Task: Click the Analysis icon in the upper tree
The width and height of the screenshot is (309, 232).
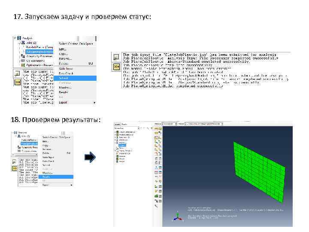Action: [x=19, y=38]
